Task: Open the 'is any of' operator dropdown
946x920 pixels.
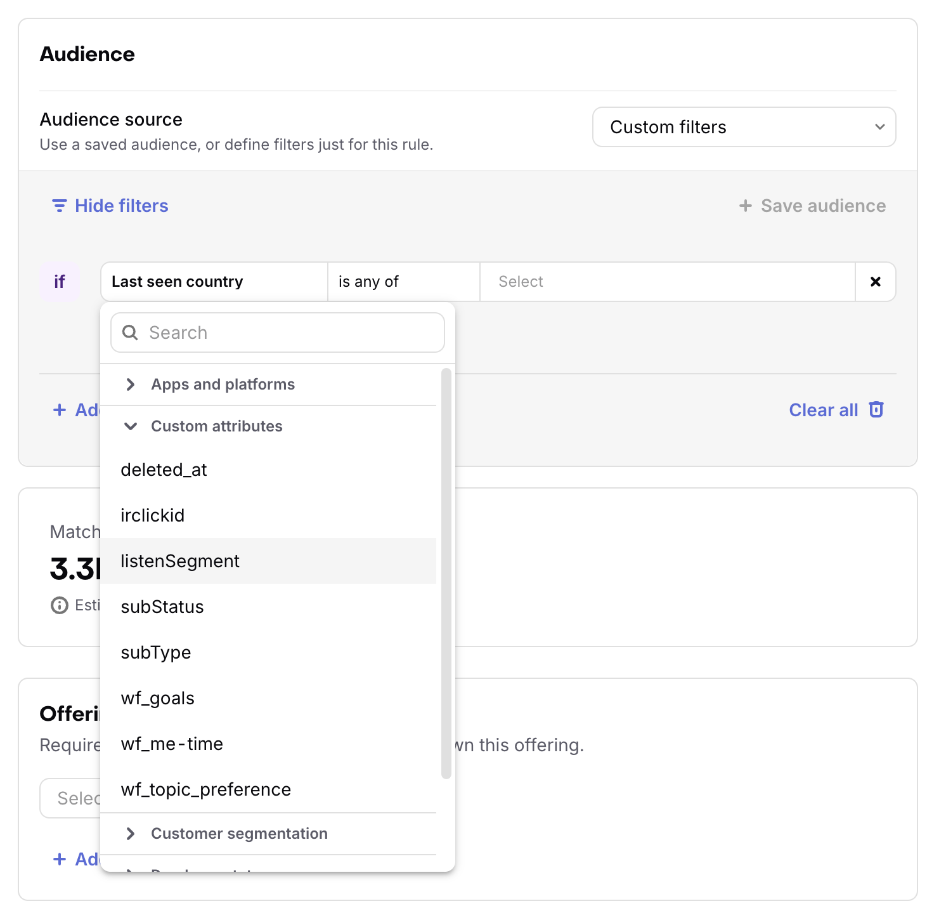Action: (404, 282)
